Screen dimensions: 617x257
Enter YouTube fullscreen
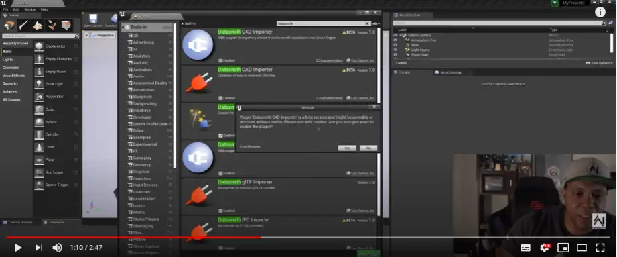[x=600, y=248]
